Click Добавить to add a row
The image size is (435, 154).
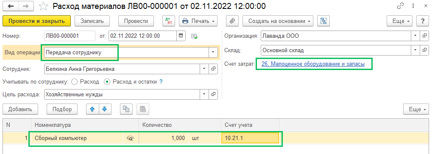[x=20, y=109]
